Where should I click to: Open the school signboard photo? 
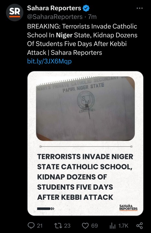[86, 108]
